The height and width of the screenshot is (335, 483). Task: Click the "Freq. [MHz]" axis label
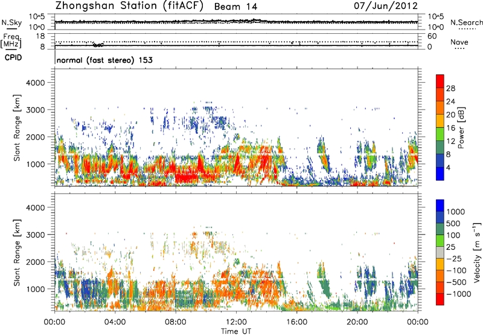(11, 41)
